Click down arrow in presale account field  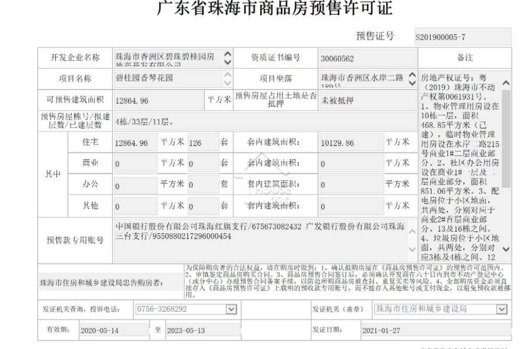point(412,249)
